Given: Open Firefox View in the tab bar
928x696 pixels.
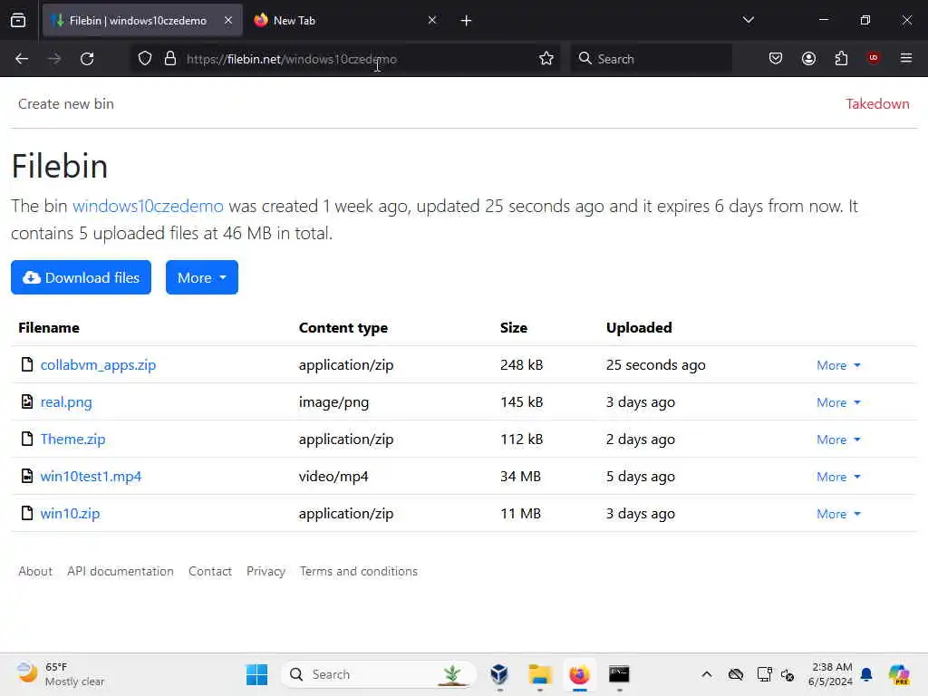Looking at the screenshot, I should coord(18,20).
